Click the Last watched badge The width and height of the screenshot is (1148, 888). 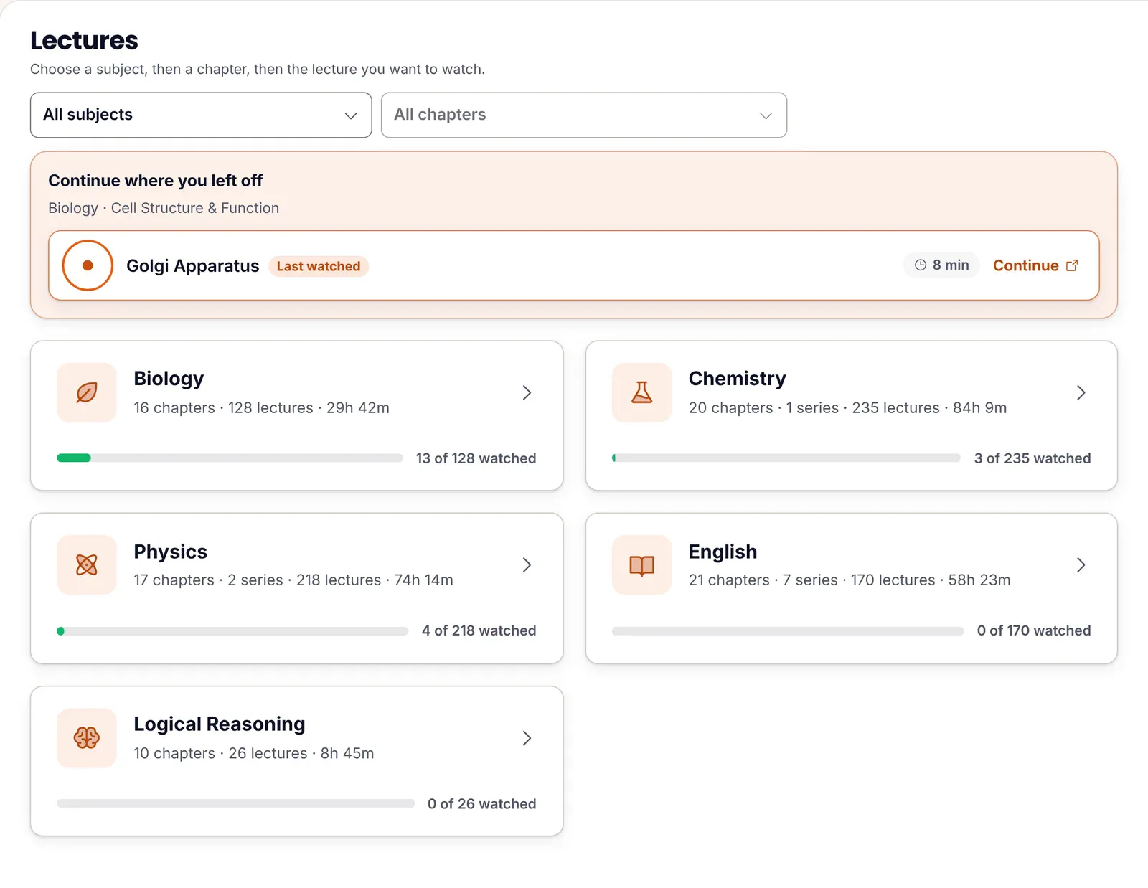pos(319,266)
